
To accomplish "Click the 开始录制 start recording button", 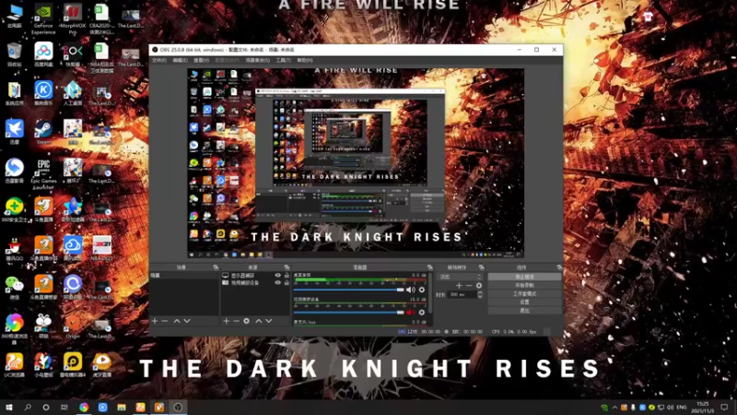I will tap(524, 285).
